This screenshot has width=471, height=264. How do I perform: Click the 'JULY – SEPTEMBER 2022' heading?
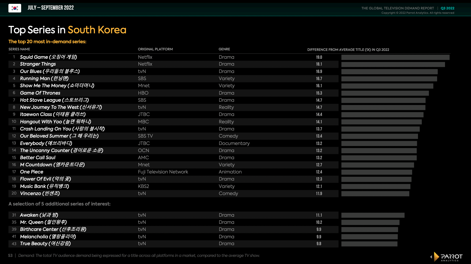[x=50, y=8]
